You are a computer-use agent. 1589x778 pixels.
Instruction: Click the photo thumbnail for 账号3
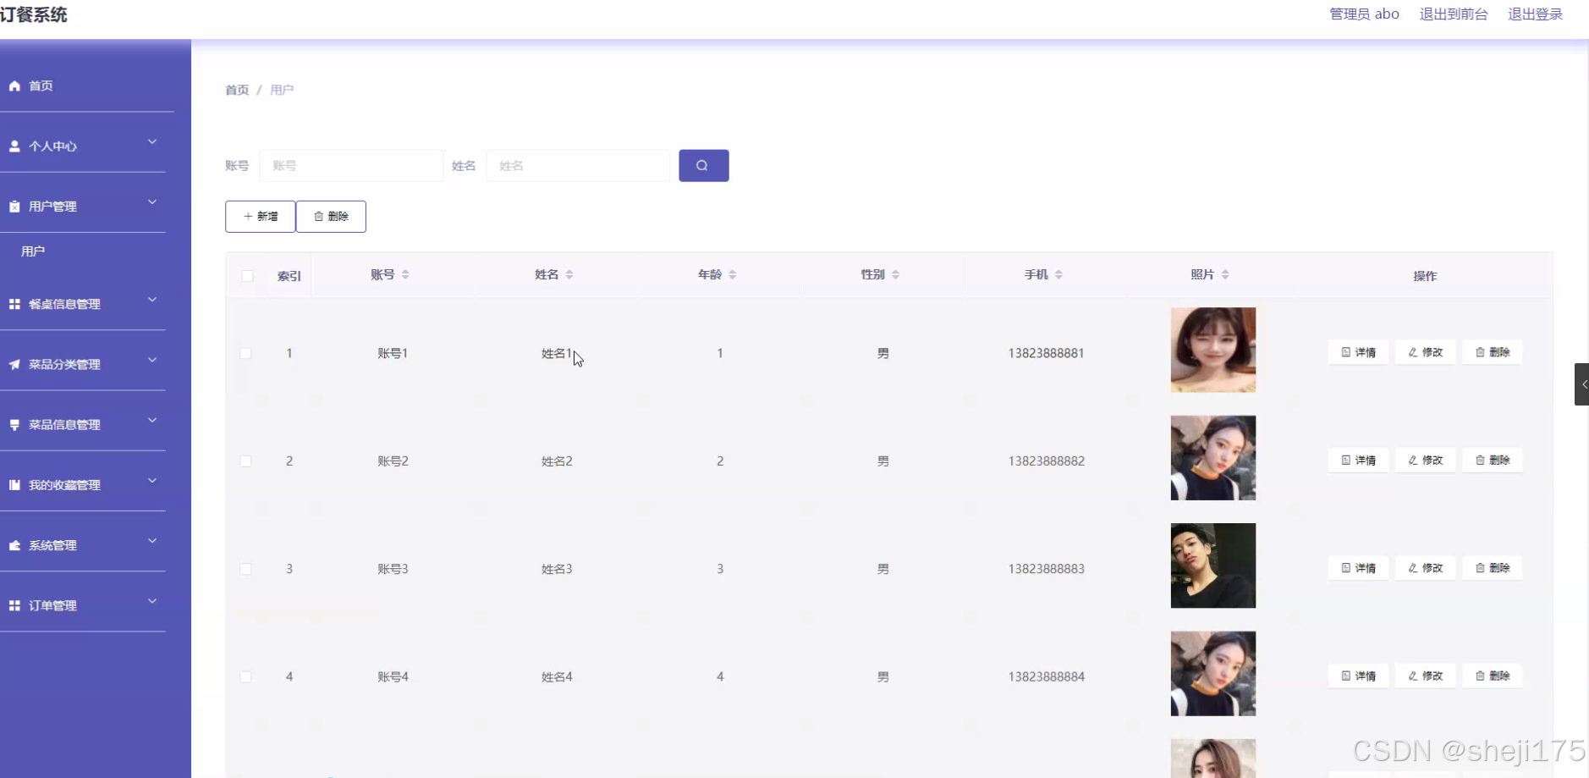(1213, 566)
